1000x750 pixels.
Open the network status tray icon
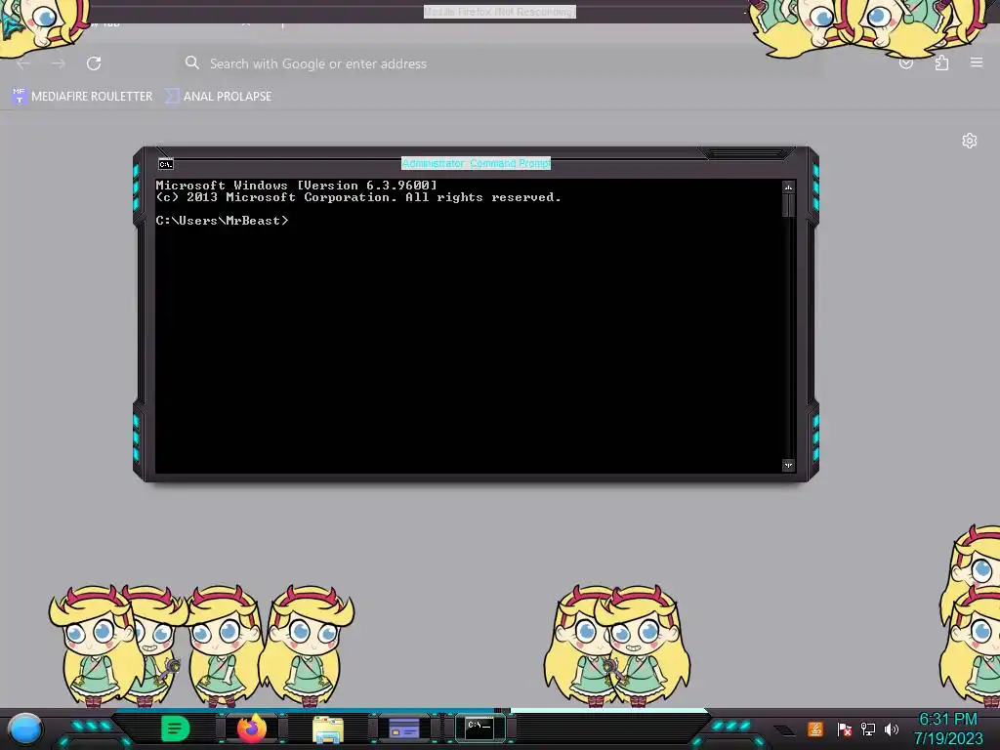[x=868, y=729]
